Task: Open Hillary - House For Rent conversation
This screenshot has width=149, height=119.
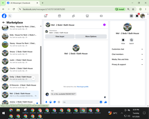Action: click(x=20, y=28)
